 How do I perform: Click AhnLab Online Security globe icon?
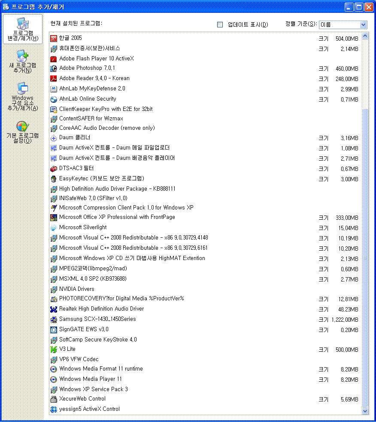pyautogui.click(x=54, y=99)
